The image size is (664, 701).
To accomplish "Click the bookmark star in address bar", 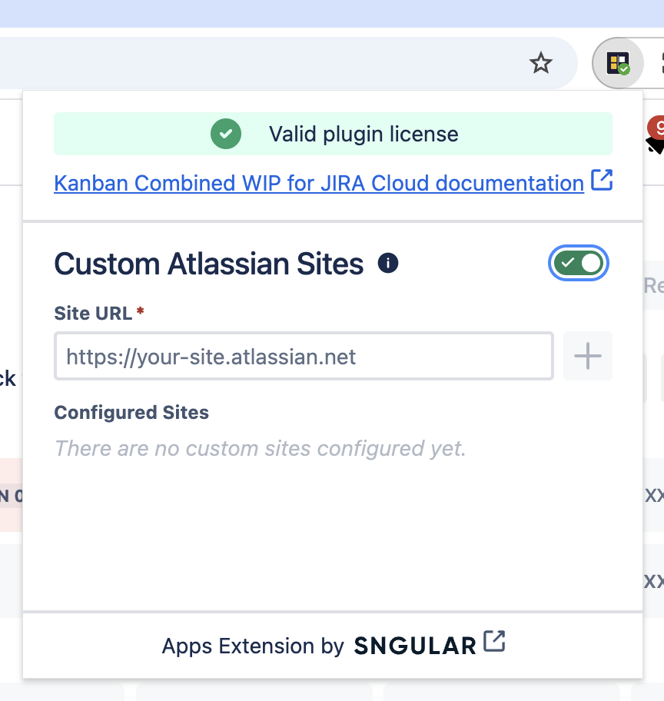I will 541,63.
